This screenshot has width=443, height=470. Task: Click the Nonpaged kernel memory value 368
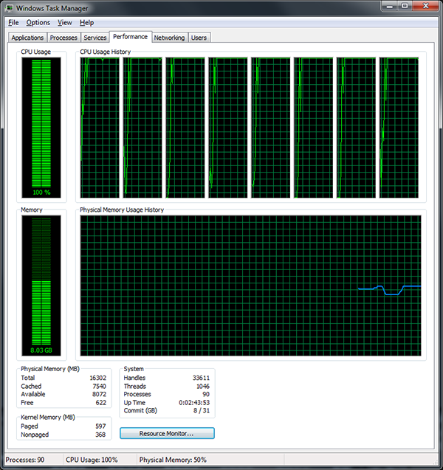[100, 435]
